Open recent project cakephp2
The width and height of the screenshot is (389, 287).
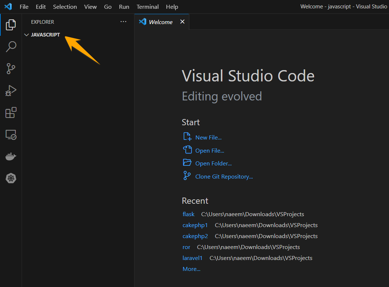pyautogui.click(x=195, y=236)
